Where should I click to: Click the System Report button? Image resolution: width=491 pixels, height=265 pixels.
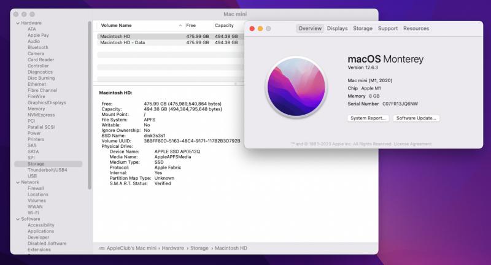[x=368, y=118]
